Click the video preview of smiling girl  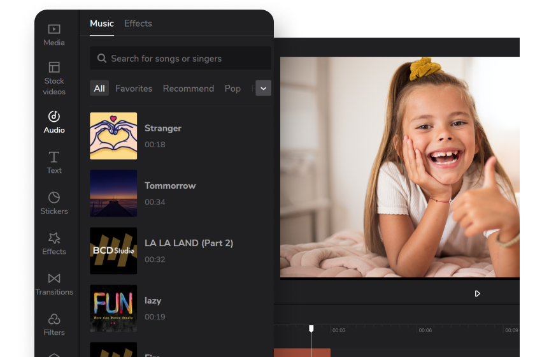coord(400,167)
